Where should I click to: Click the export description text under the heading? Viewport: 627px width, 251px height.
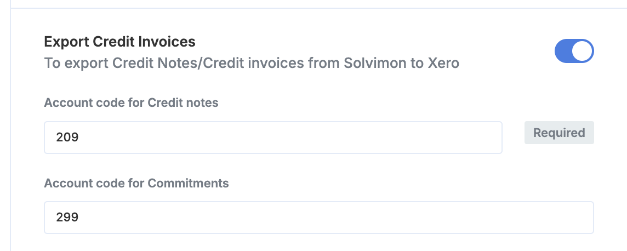point(252,63)
